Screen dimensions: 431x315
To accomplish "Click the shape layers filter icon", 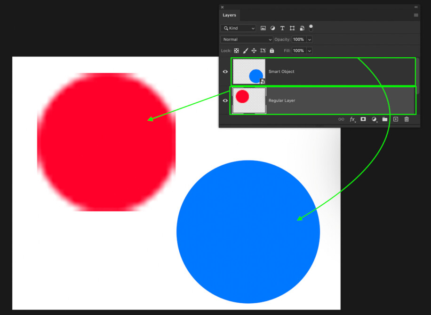I will [292, 28].
